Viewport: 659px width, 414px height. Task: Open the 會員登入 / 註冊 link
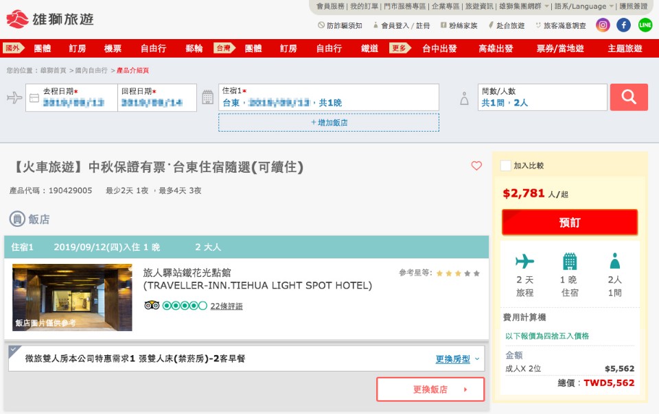[x=402, y=25]
